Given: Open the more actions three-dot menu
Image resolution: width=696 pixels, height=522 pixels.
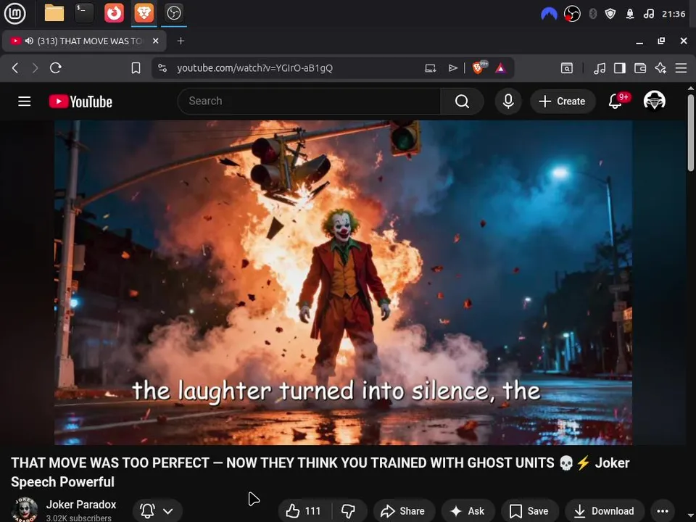Looking at the screenshot, I should 662,511.
